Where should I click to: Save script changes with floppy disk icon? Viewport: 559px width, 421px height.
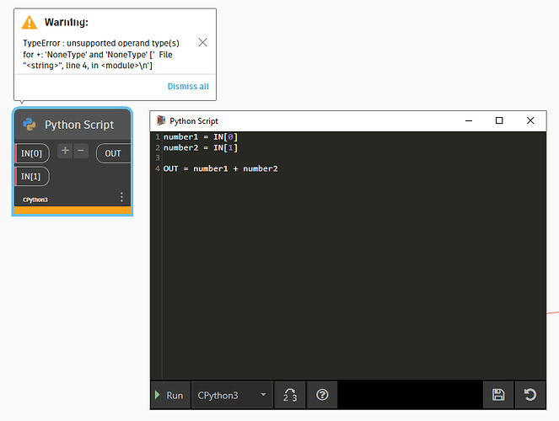498,395
